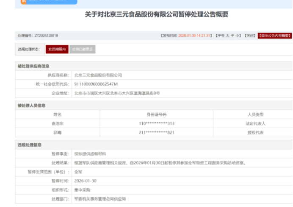Click the 暂停时间 label

click(x=61, y=181)
